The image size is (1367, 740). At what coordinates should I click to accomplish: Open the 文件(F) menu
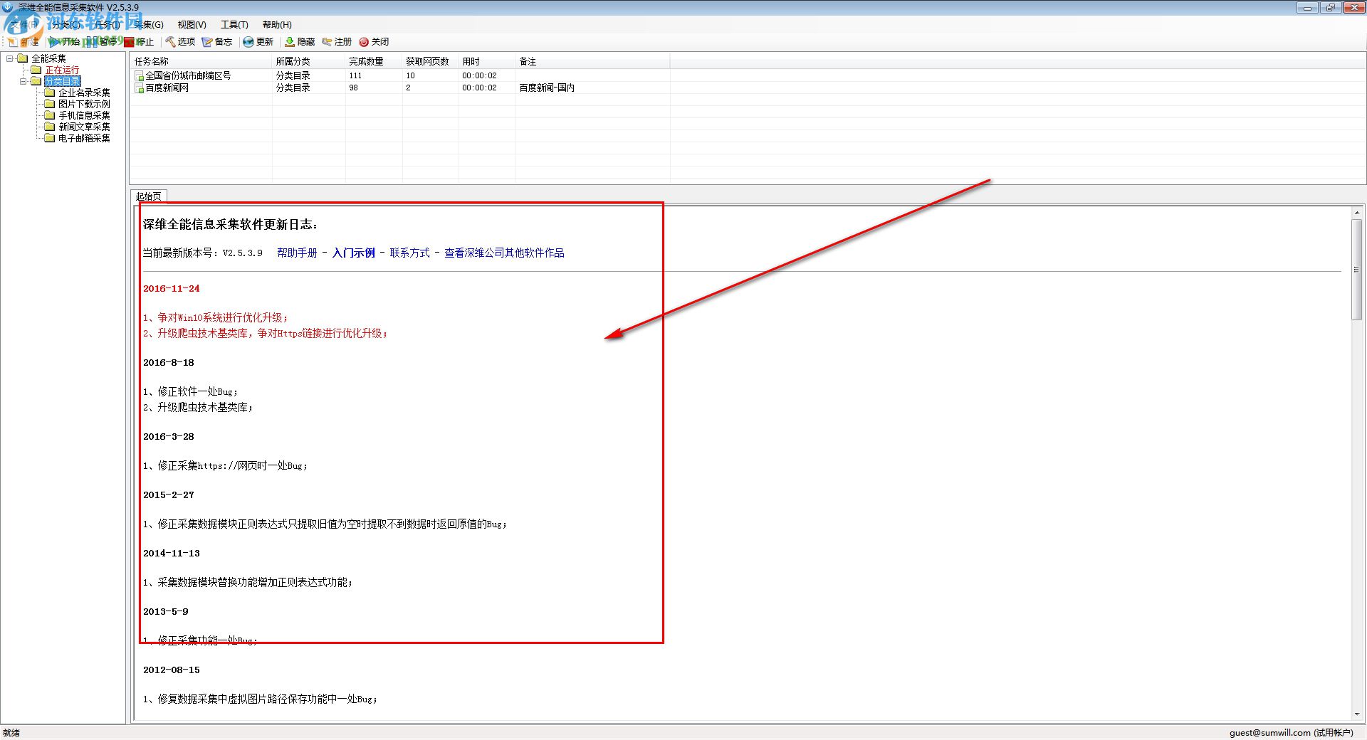[23, 24]
